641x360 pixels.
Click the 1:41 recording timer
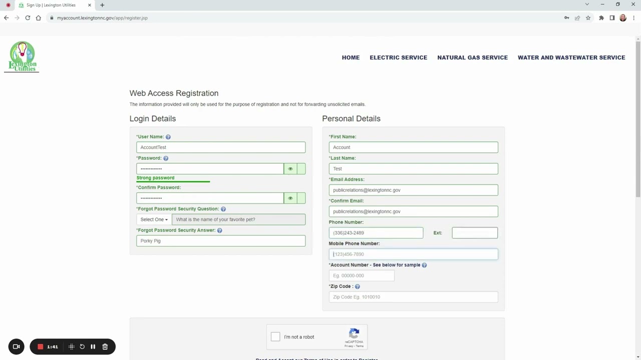(53, 346)
